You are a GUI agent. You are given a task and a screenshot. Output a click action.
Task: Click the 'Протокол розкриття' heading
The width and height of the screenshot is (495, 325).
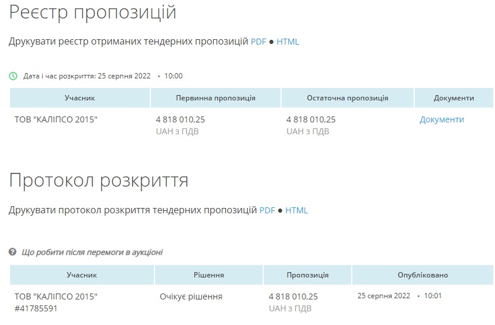coord(99,181)
